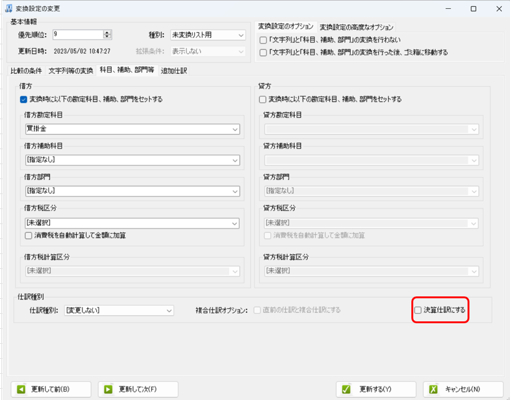Open the 借方補助科目 dropdown
The width and height of the screenshot is (510, 400).
point(133,160)
